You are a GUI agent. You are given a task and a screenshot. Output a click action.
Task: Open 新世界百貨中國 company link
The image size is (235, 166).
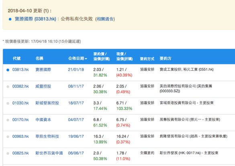pos(49,153)
